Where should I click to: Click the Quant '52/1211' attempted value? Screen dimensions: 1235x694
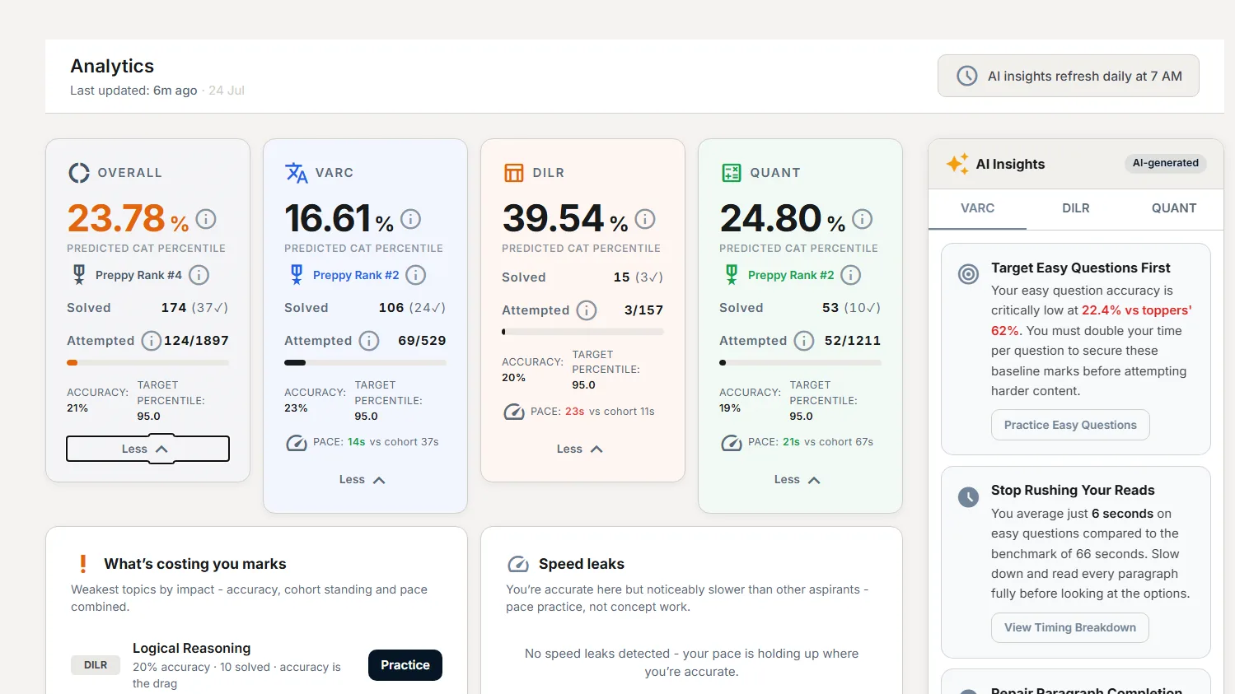click(853, 341)
